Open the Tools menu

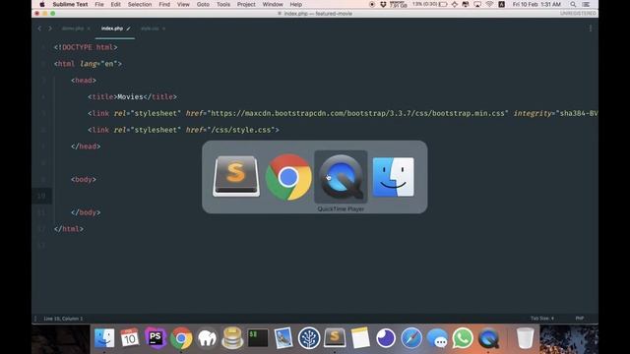coord(223,4)
